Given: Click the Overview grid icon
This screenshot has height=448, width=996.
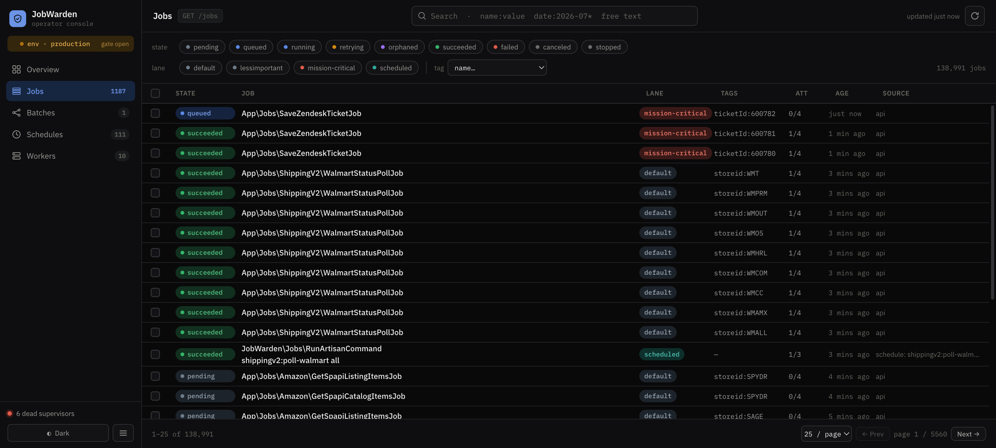Looking at the screenshot, I should click(16, 69).
